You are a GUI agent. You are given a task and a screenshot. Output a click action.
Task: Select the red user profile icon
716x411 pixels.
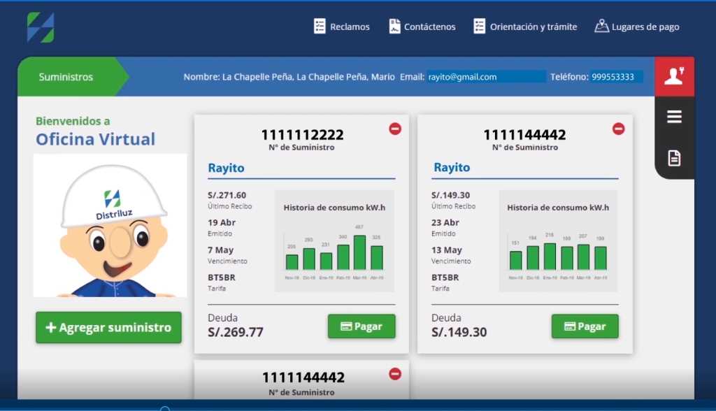tap(673, 76)
